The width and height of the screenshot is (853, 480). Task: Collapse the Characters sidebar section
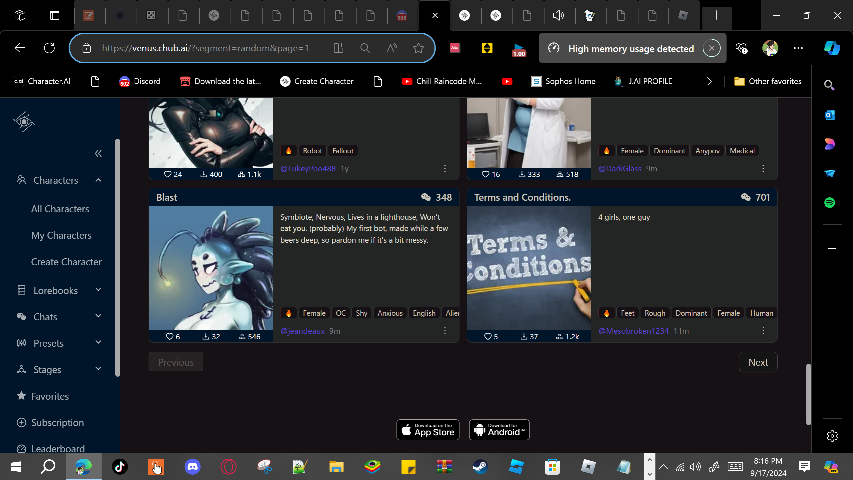(98, 180)
